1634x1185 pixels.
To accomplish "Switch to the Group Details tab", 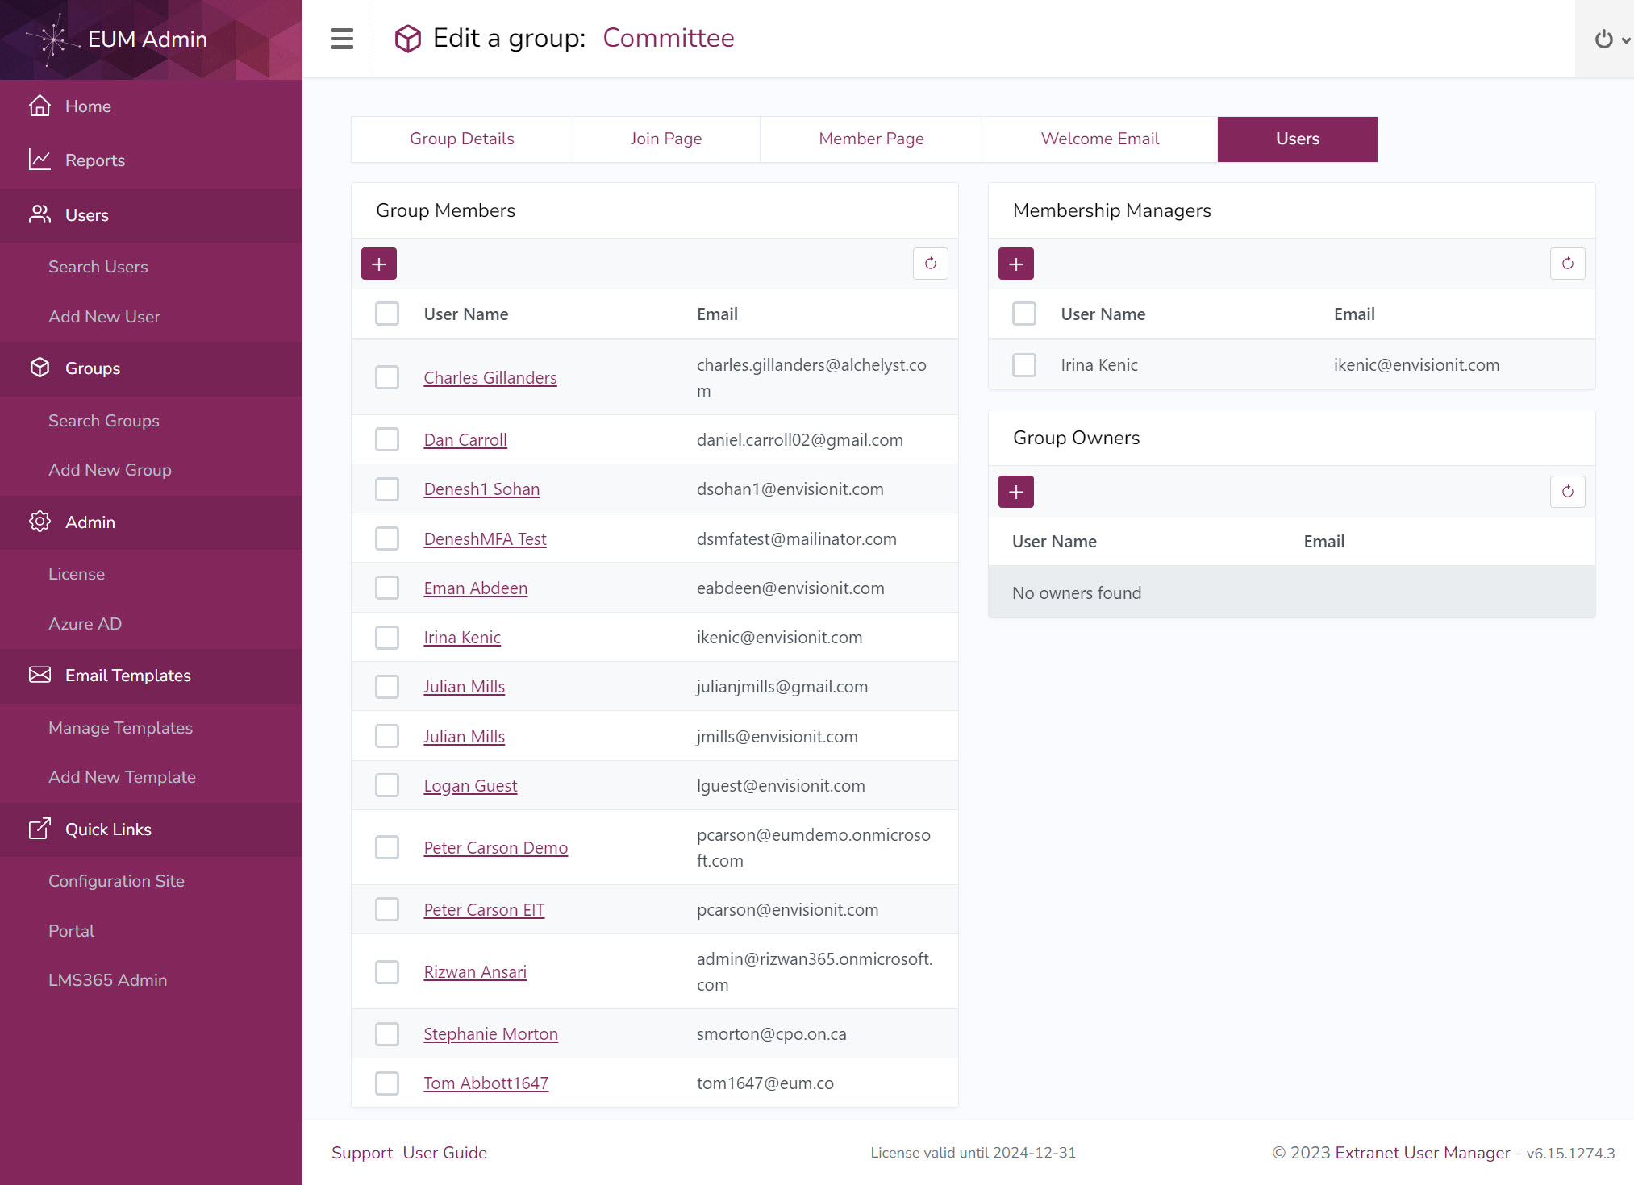I will click(462, 138).
